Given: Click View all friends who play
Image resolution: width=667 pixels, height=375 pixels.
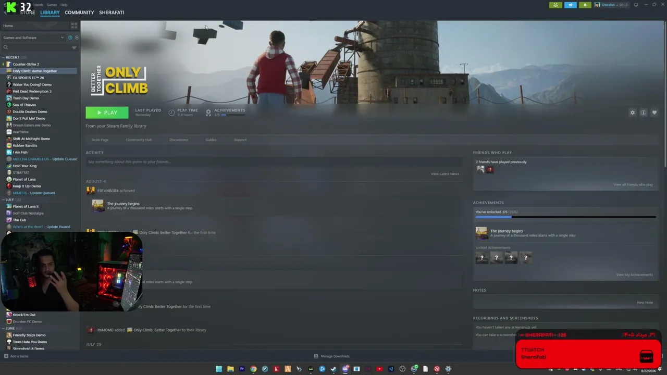Looking at the screenshot, I should coord(633,184).
